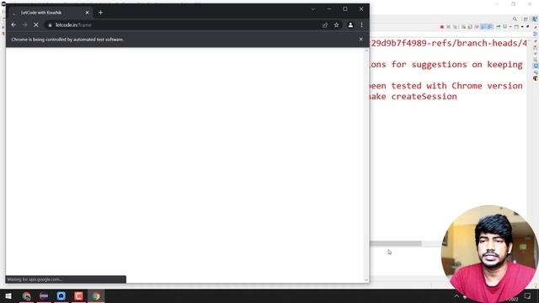Image resolution: width=539 pixels, height=303 pixels.
Task: Open a new console in Eclipse
Action: 516,26
